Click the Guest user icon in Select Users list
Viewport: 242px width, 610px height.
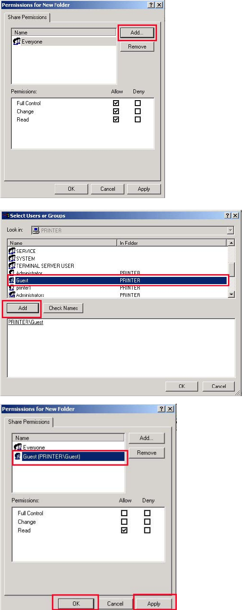coord(12,281)
